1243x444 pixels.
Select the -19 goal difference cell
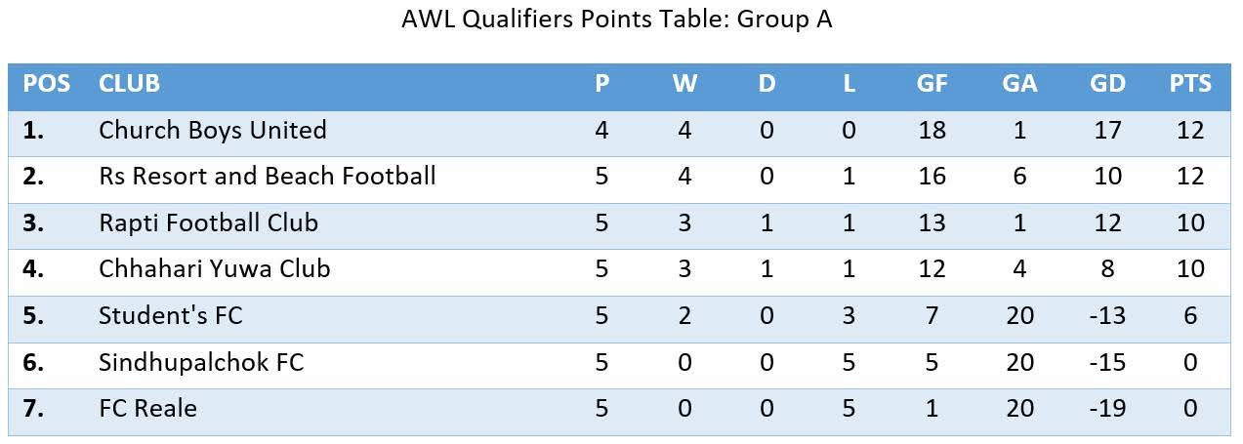pyautogui.click(x=1107, y=408)
